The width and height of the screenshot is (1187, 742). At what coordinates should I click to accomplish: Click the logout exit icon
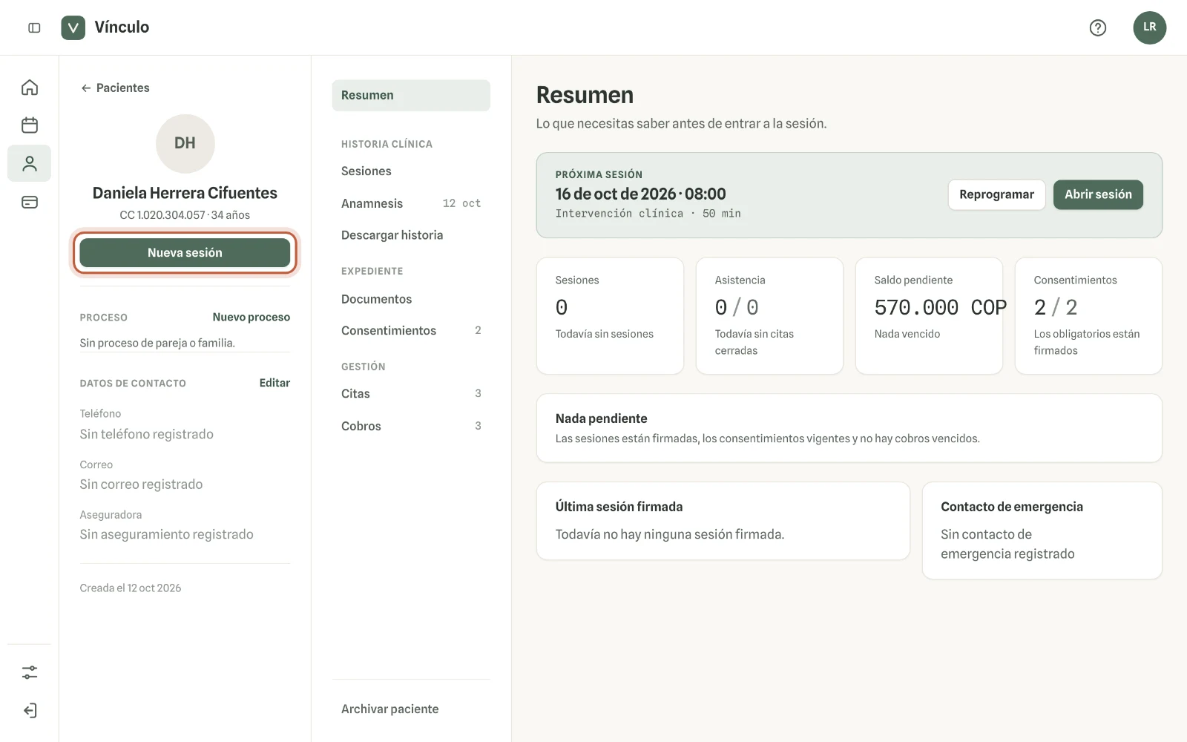point(30,710)
